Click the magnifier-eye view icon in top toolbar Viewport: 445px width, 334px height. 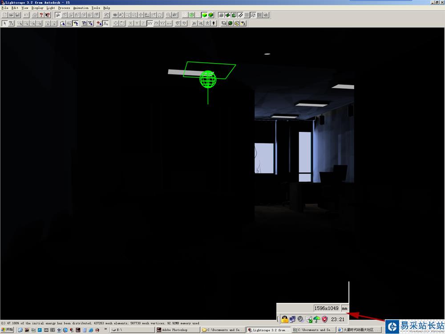click(x=106, y=15)
